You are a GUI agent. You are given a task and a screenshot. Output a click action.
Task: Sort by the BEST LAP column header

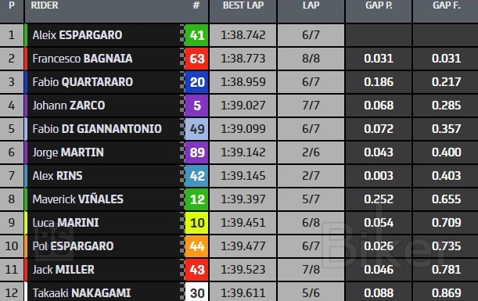243,5
